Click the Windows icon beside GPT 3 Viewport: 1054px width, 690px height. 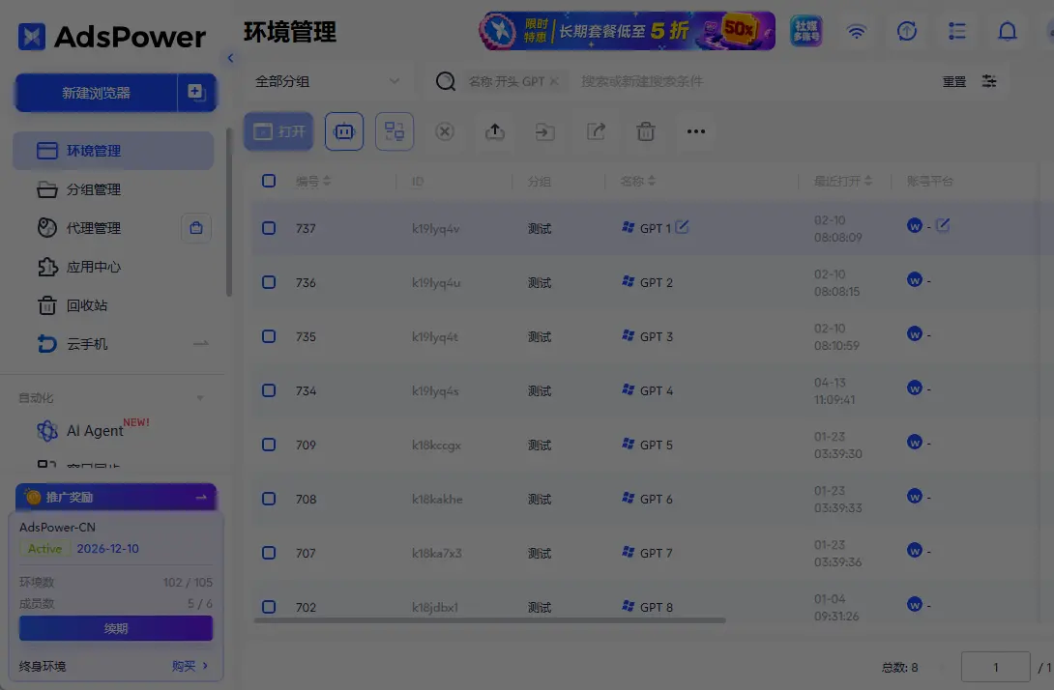[629, 335]
